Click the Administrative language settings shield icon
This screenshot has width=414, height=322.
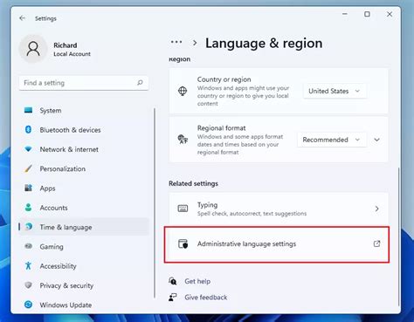183,243
